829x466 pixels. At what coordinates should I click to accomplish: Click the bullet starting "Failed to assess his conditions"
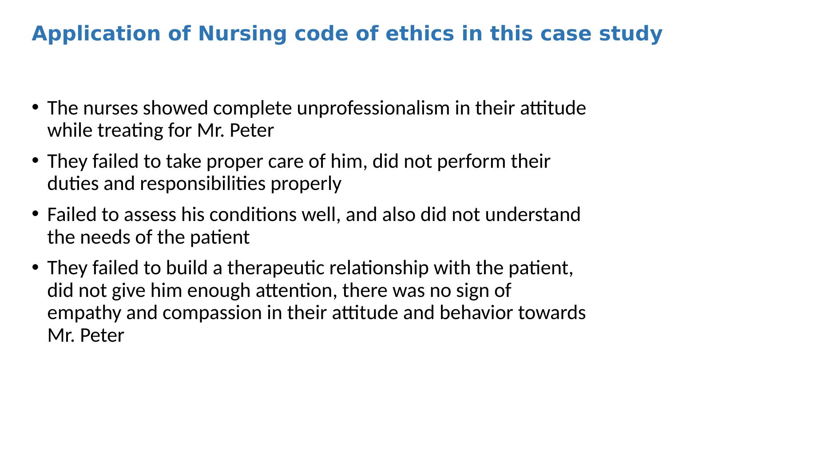click(x=313, y=215)
